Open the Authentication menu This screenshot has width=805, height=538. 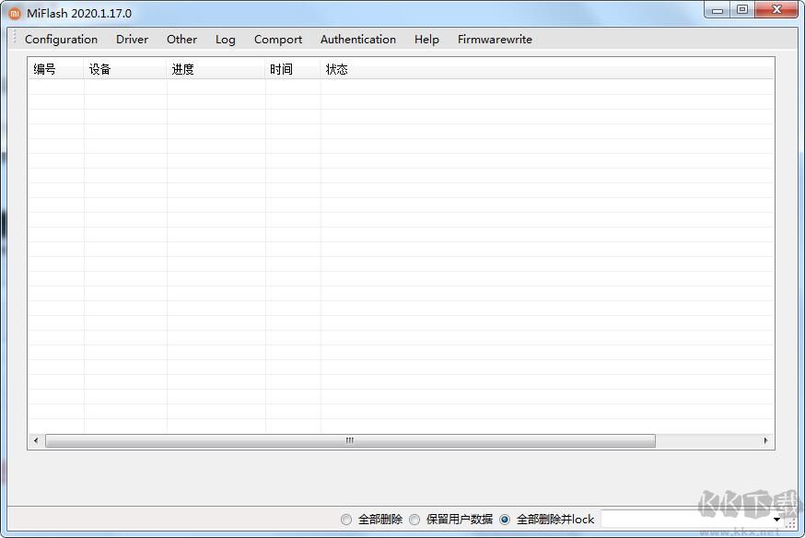click(357, 39)
